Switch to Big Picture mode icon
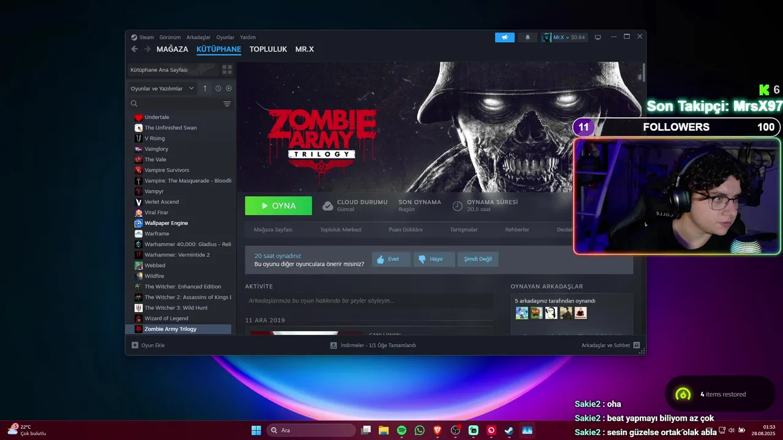 pos(598,37)
